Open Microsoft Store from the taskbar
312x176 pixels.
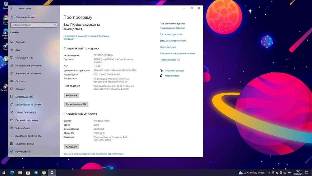coord(28,173)
